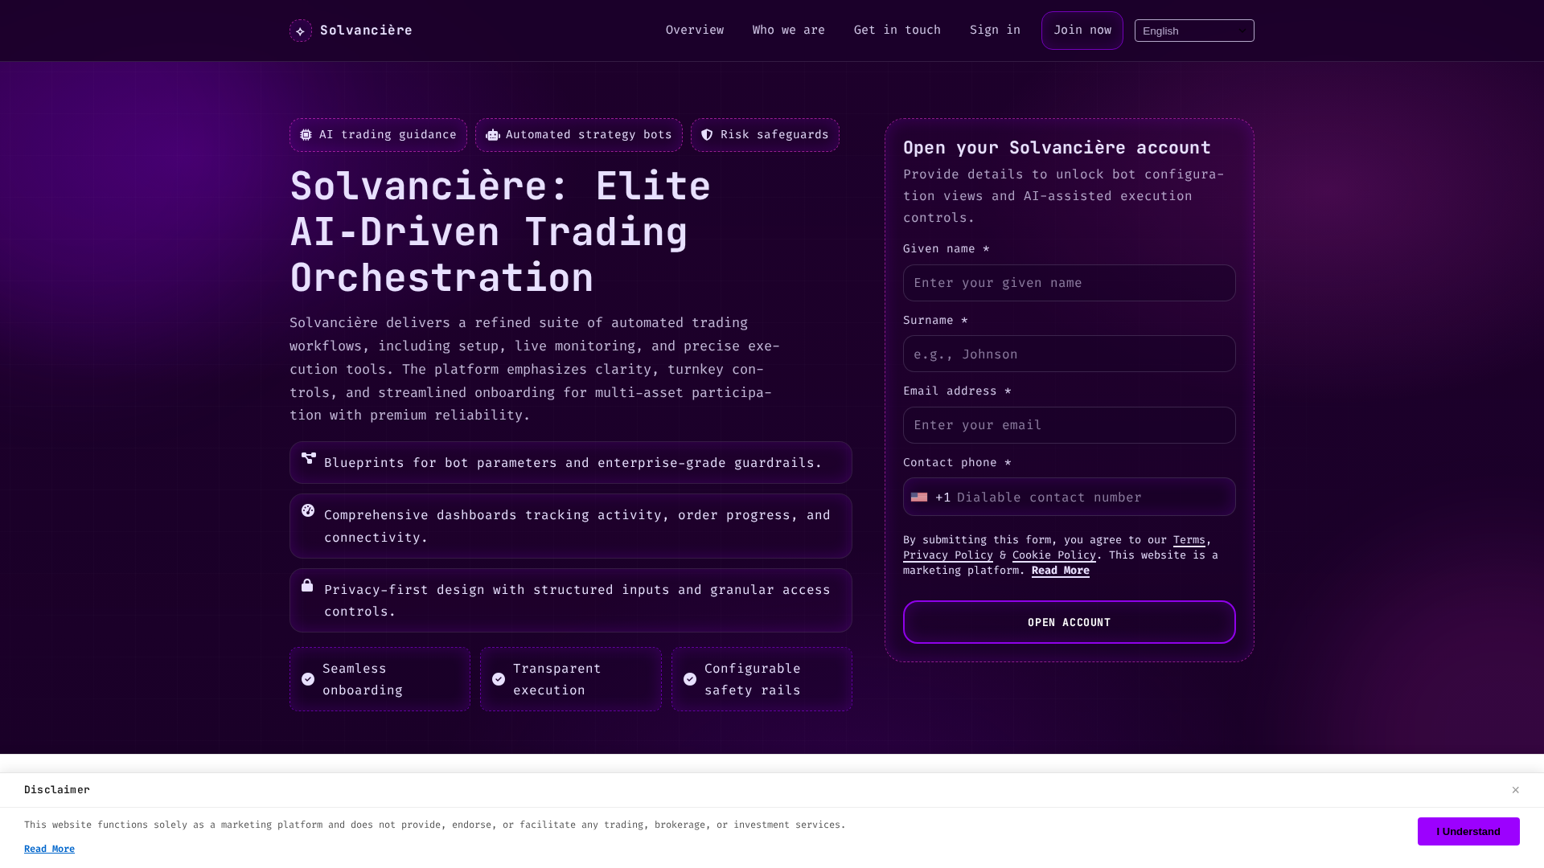This screenshot has width=1544, height=868.
Task: Click Read More in the form notice
Action: [1061, 571]
